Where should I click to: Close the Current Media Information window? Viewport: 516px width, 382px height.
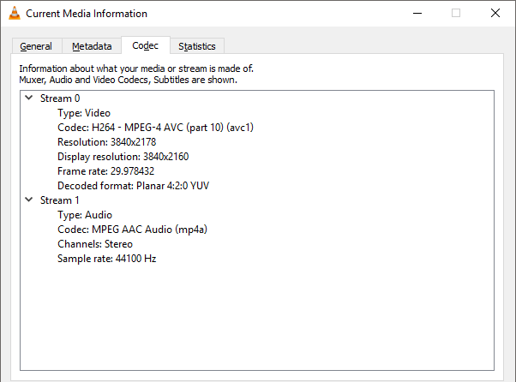click(495, 14)
